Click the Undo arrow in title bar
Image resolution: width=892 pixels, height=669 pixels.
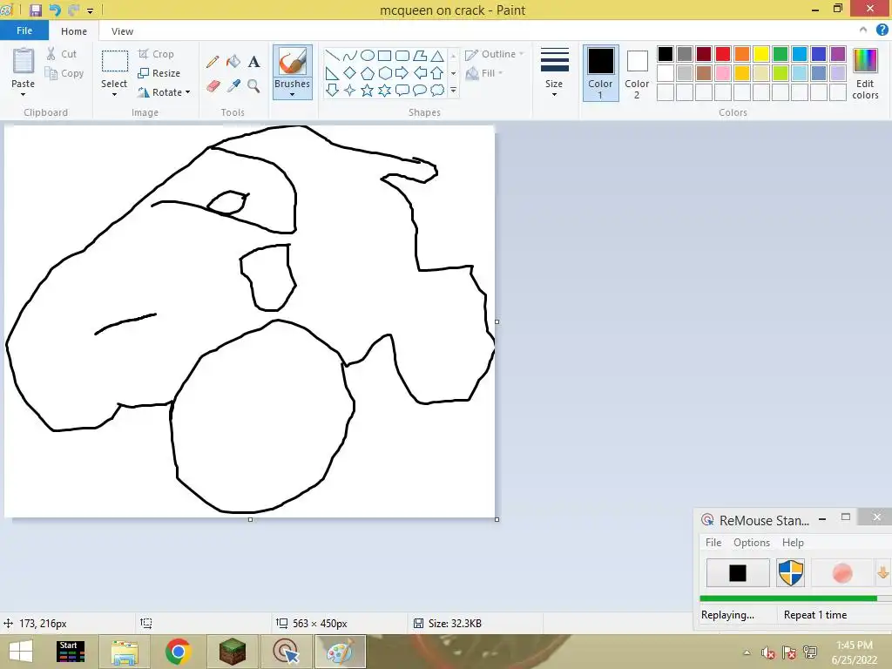55,10
